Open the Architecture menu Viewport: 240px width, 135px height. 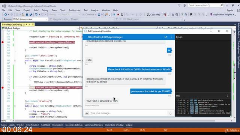tap(75, 10)
